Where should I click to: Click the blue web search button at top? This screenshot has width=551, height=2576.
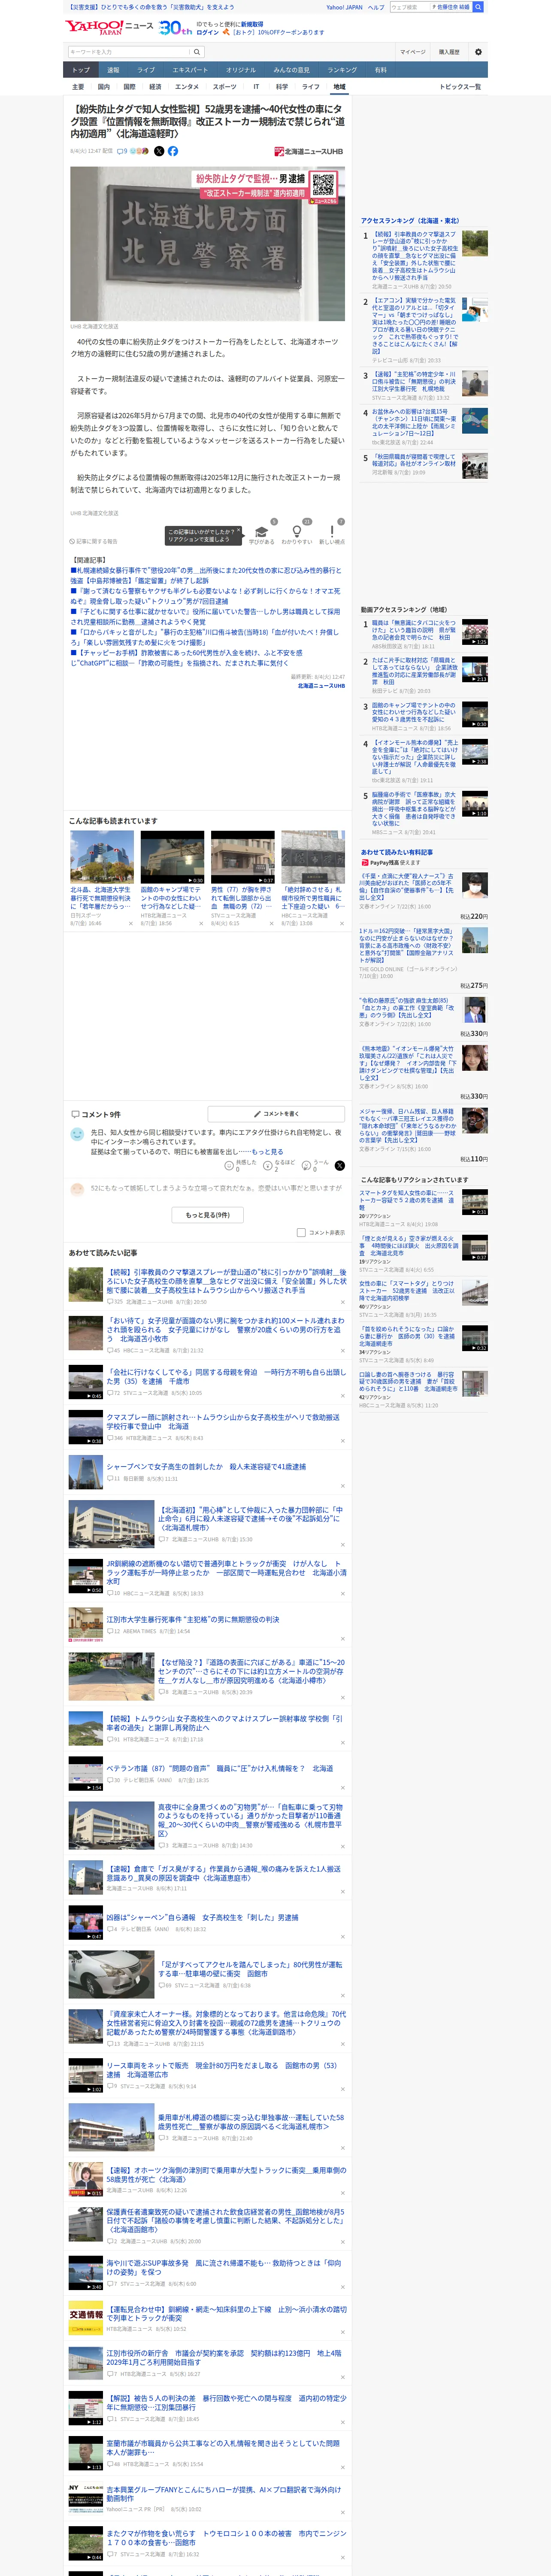pos(478,7)
